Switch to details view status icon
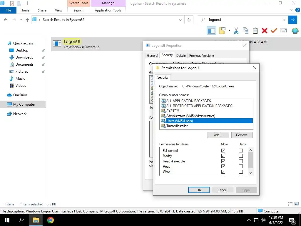 [290, 204]
